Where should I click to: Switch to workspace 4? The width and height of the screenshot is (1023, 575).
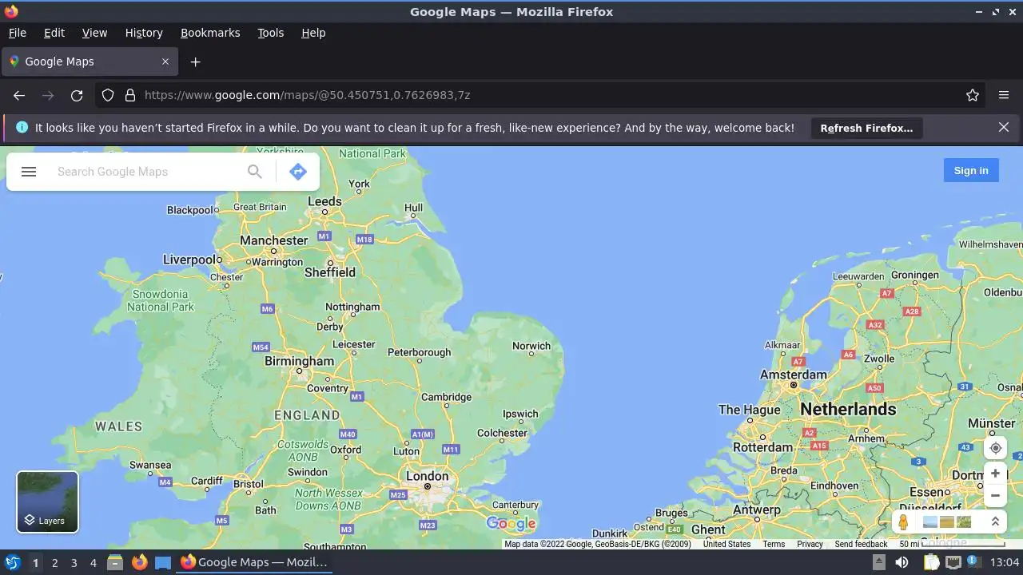[93, 563]
